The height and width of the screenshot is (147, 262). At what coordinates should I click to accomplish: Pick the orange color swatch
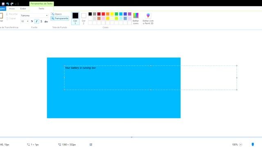108,14
